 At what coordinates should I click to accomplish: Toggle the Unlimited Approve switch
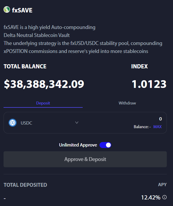105,145
